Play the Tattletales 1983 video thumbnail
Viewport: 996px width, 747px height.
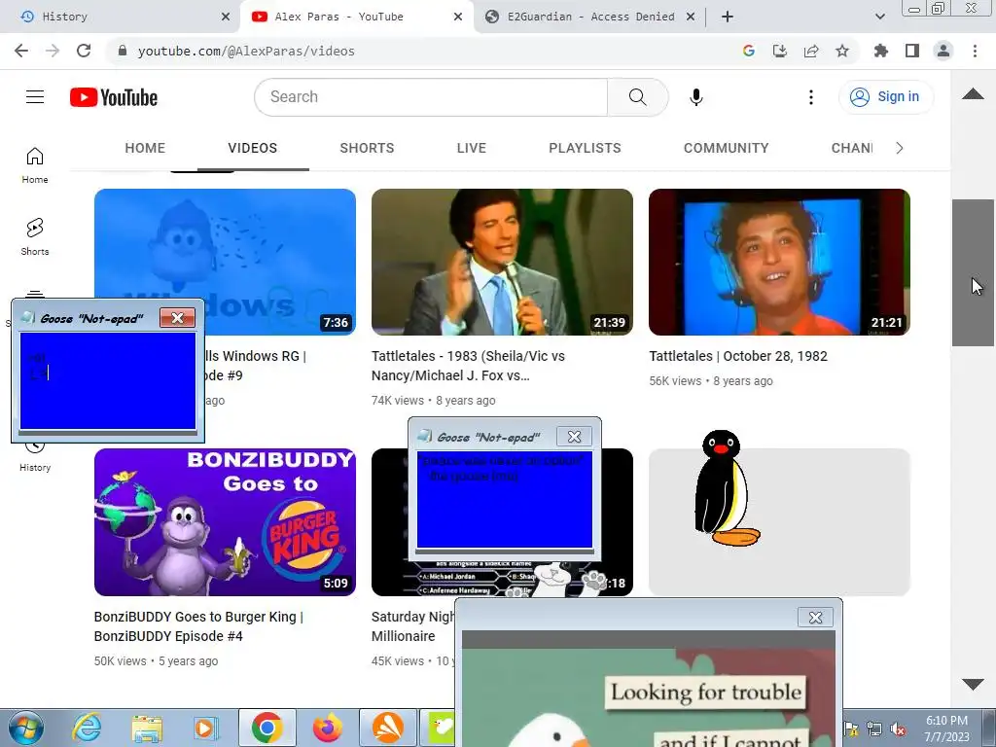click(x=502, y=262)
